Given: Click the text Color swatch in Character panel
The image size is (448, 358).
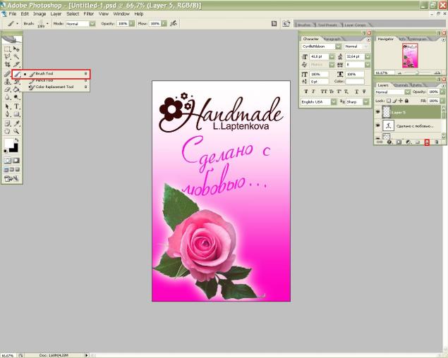Looking at the screenshot, I should pos(354,82).
